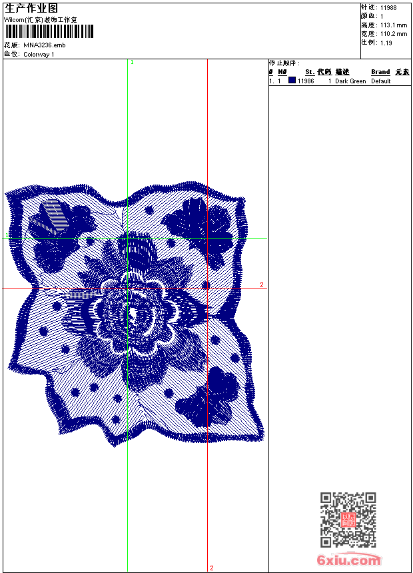Click the red seal in QR code center
The height and width of the screenshot is (573, 413).
click(348, 520)
